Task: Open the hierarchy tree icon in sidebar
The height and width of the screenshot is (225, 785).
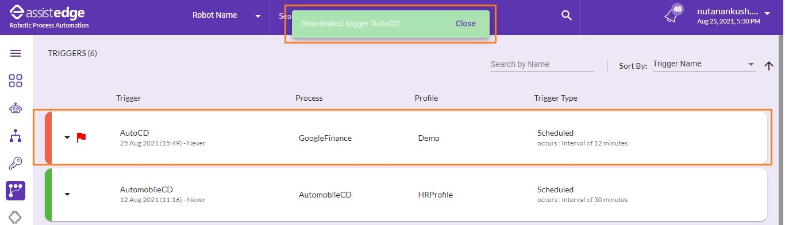Action: (x=16, y=136)
